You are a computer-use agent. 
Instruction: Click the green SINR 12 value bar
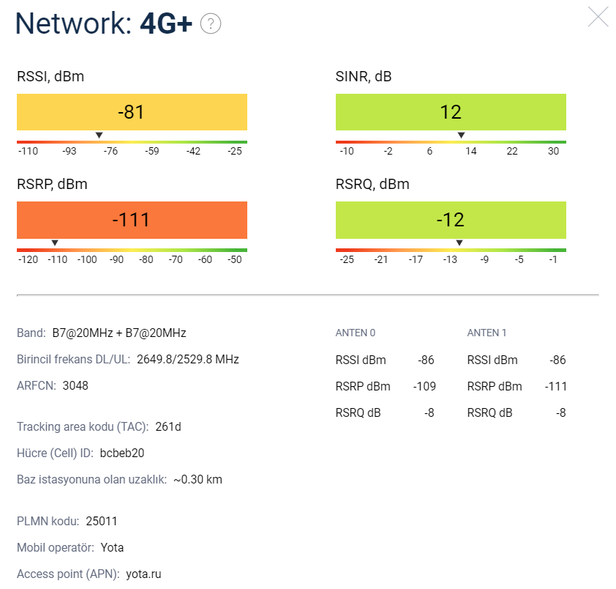(451, 112)
